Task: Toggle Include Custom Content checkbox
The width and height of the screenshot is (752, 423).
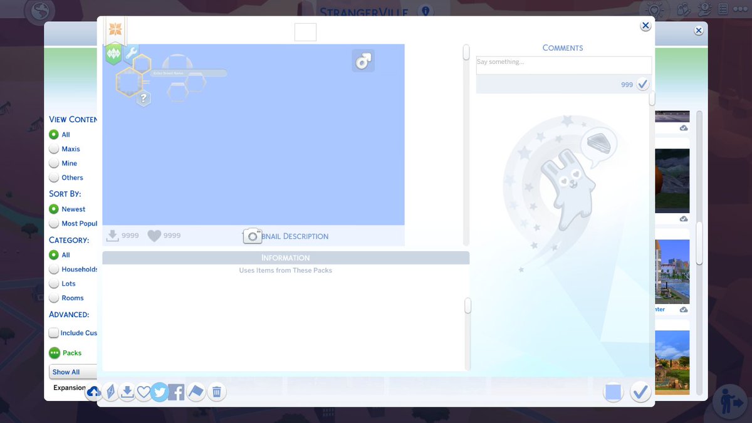Action: [54, 333]
